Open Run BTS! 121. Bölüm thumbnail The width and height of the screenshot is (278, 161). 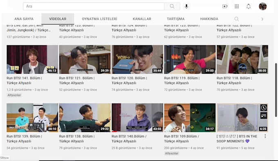(x=85, y=60)
